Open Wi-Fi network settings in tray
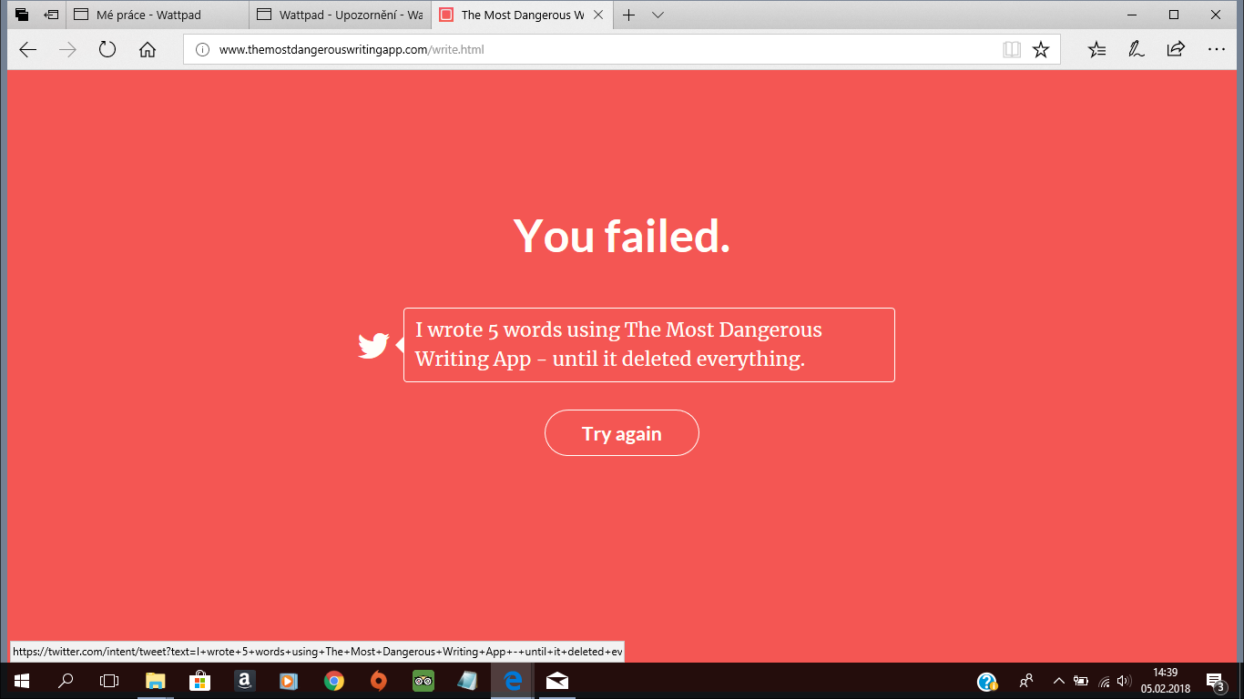 pos(1104,680)
